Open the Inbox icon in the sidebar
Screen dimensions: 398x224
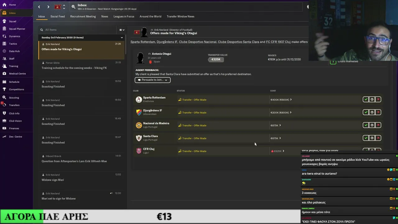4,13
